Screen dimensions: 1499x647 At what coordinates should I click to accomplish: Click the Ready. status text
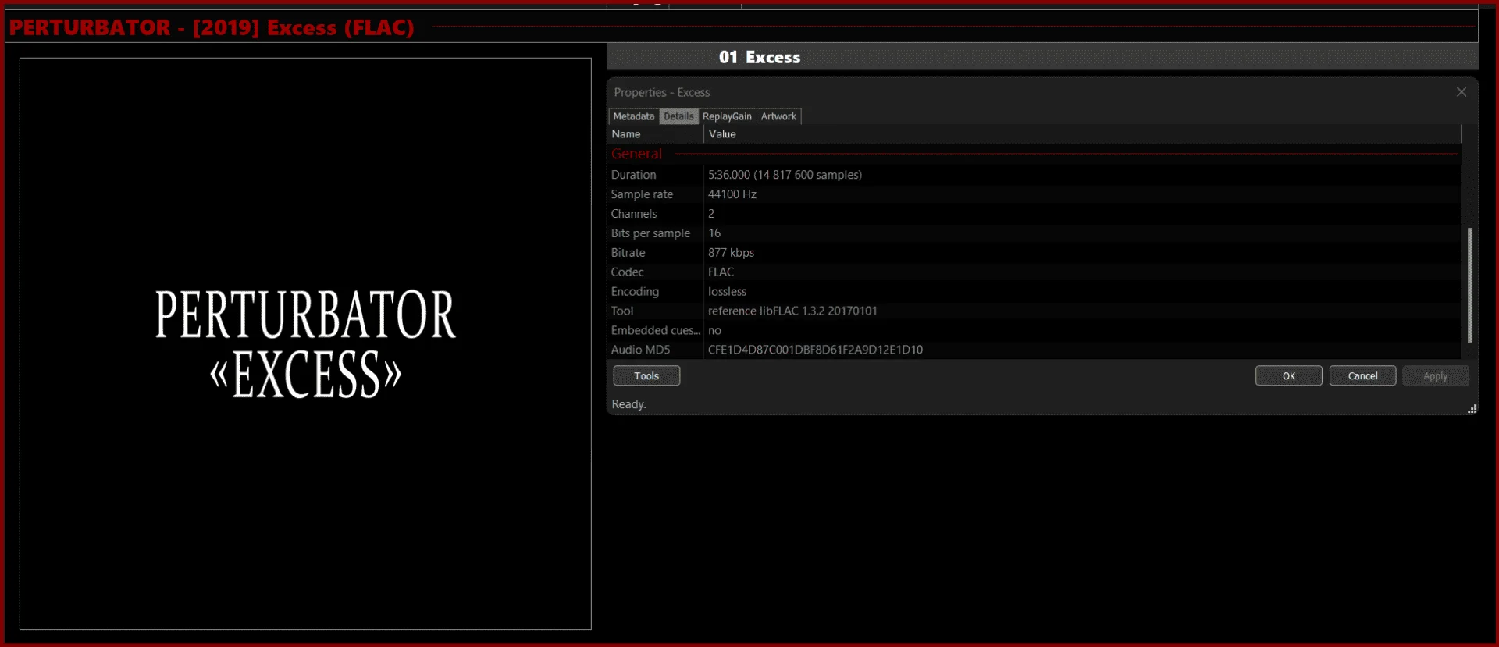click(628, 404)
